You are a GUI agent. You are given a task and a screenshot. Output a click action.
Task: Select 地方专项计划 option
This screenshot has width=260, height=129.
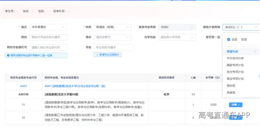tap(241, 72)
